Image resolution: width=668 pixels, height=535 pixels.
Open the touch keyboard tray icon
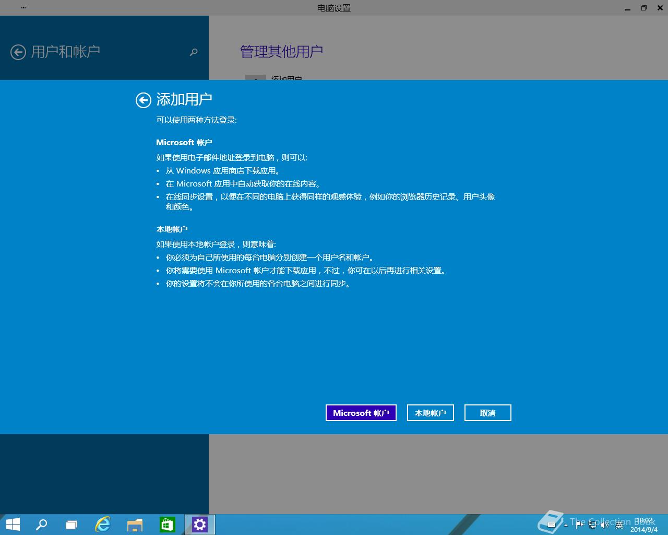point(551,525)
